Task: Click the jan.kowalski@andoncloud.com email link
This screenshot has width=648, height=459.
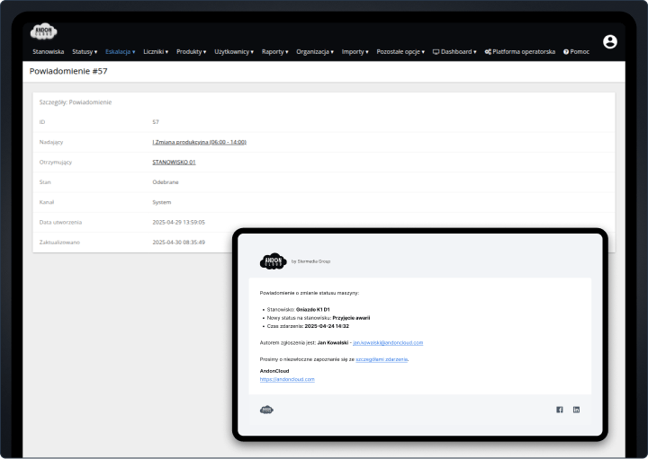Action: (x=388, y=343)
